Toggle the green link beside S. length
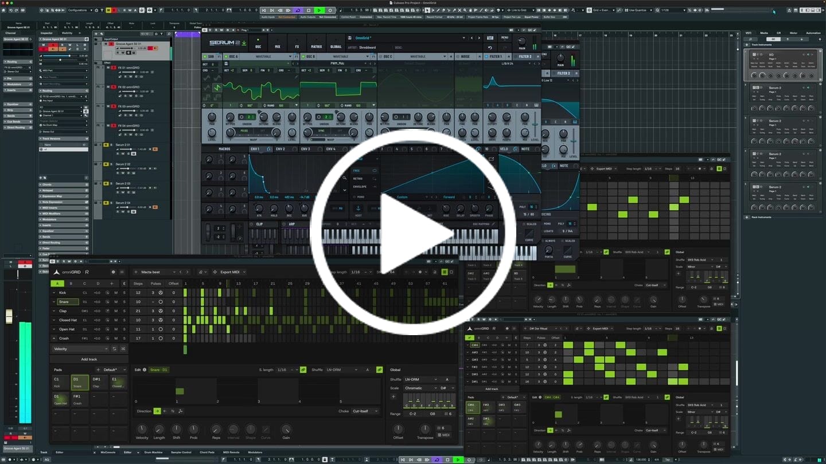Viewport: 826px width, 464px height. pos(303,370)
